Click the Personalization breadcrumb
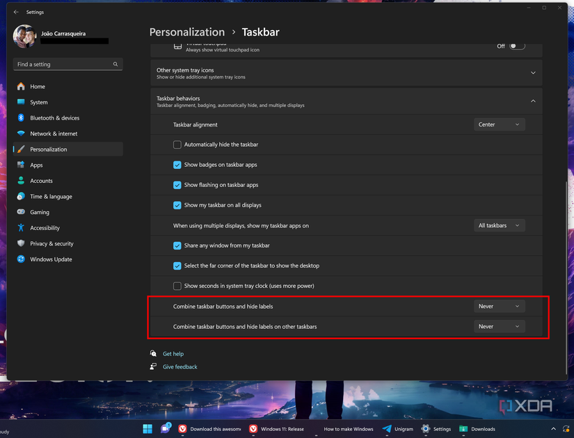 click(186, 32)
